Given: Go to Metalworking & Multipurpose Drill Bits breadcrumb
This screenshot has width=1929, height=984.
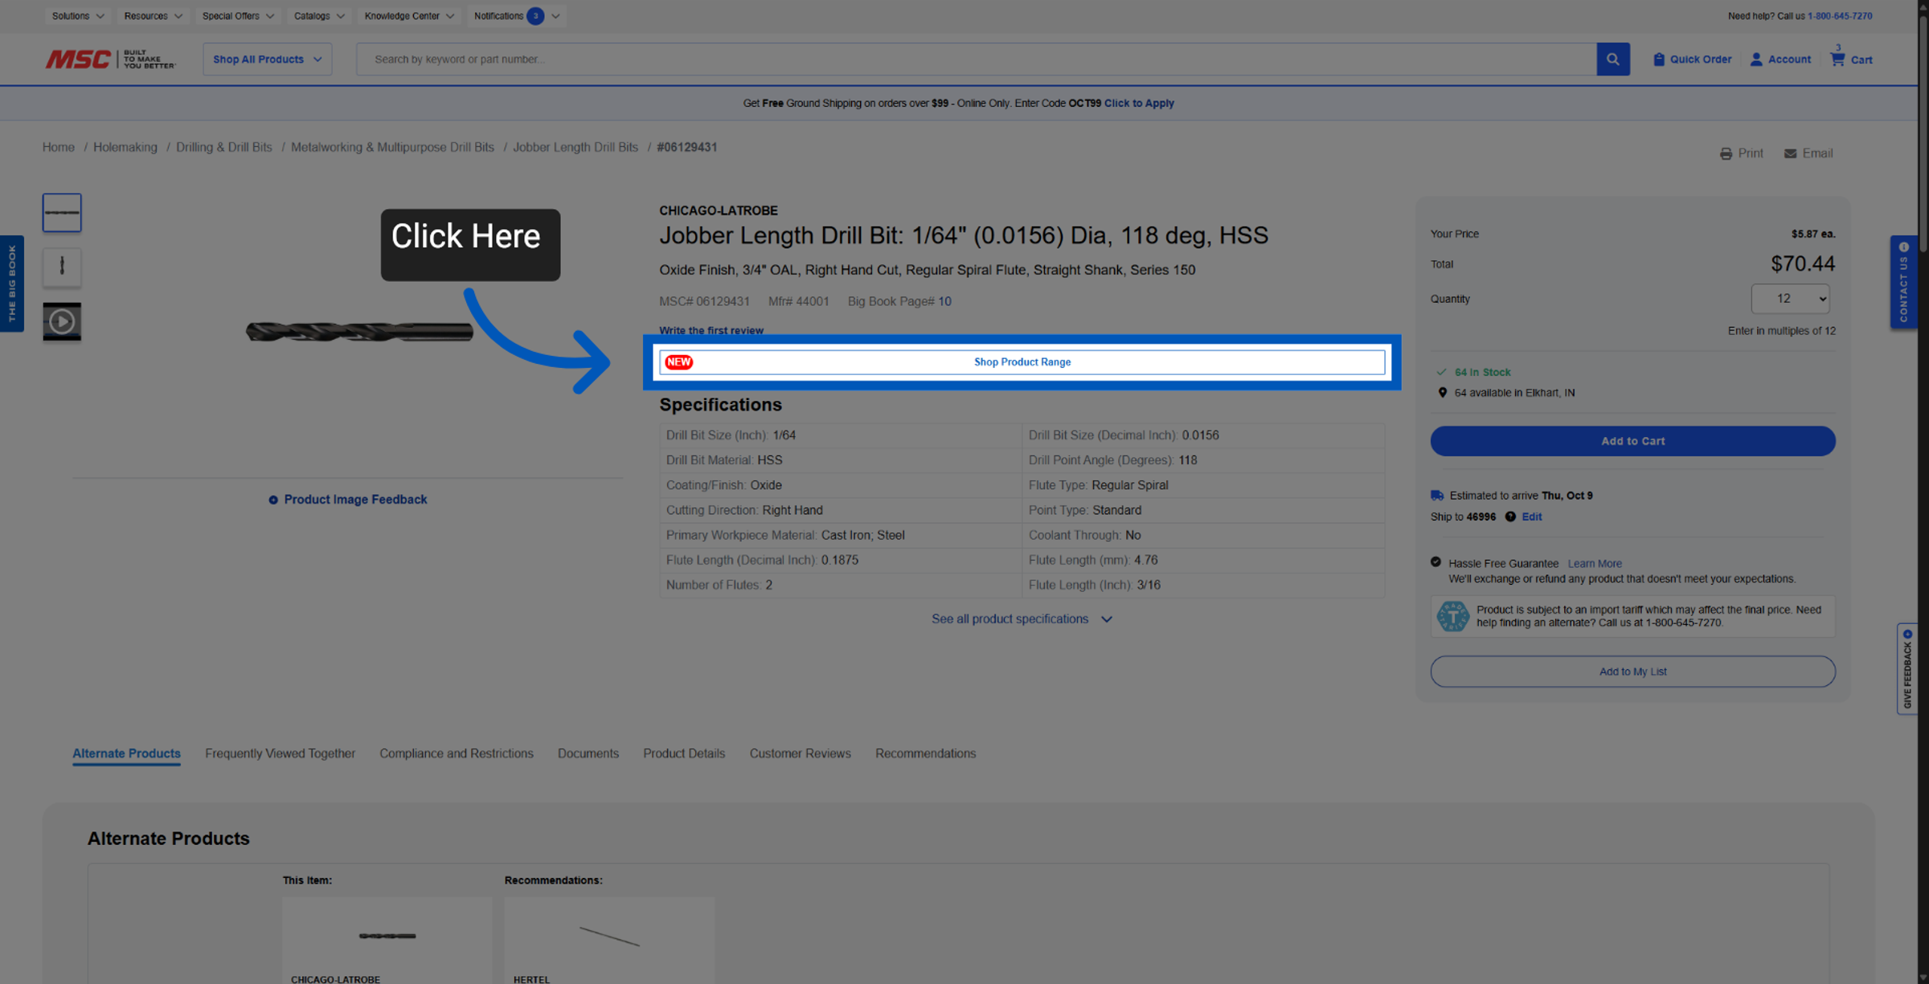Looking at the screenshot, I should 392,147.
